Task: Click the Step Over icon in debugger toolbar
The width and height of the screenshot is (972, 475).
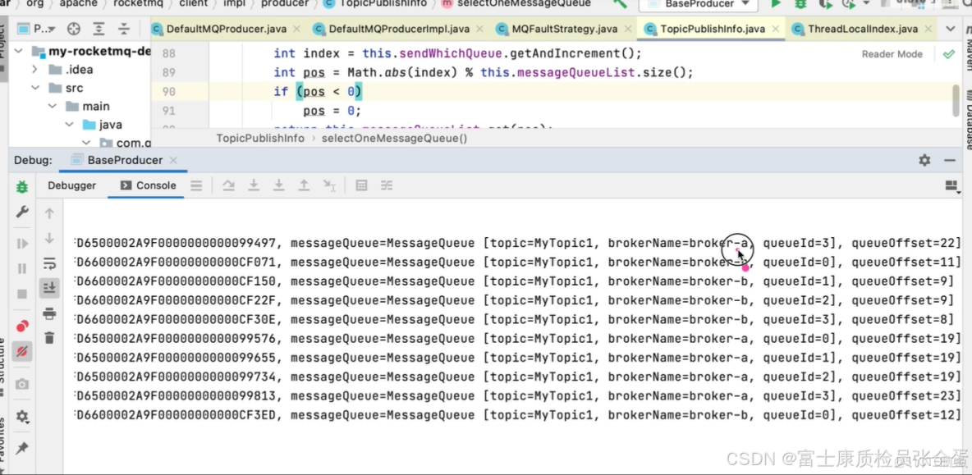Action: pos(229,185)
